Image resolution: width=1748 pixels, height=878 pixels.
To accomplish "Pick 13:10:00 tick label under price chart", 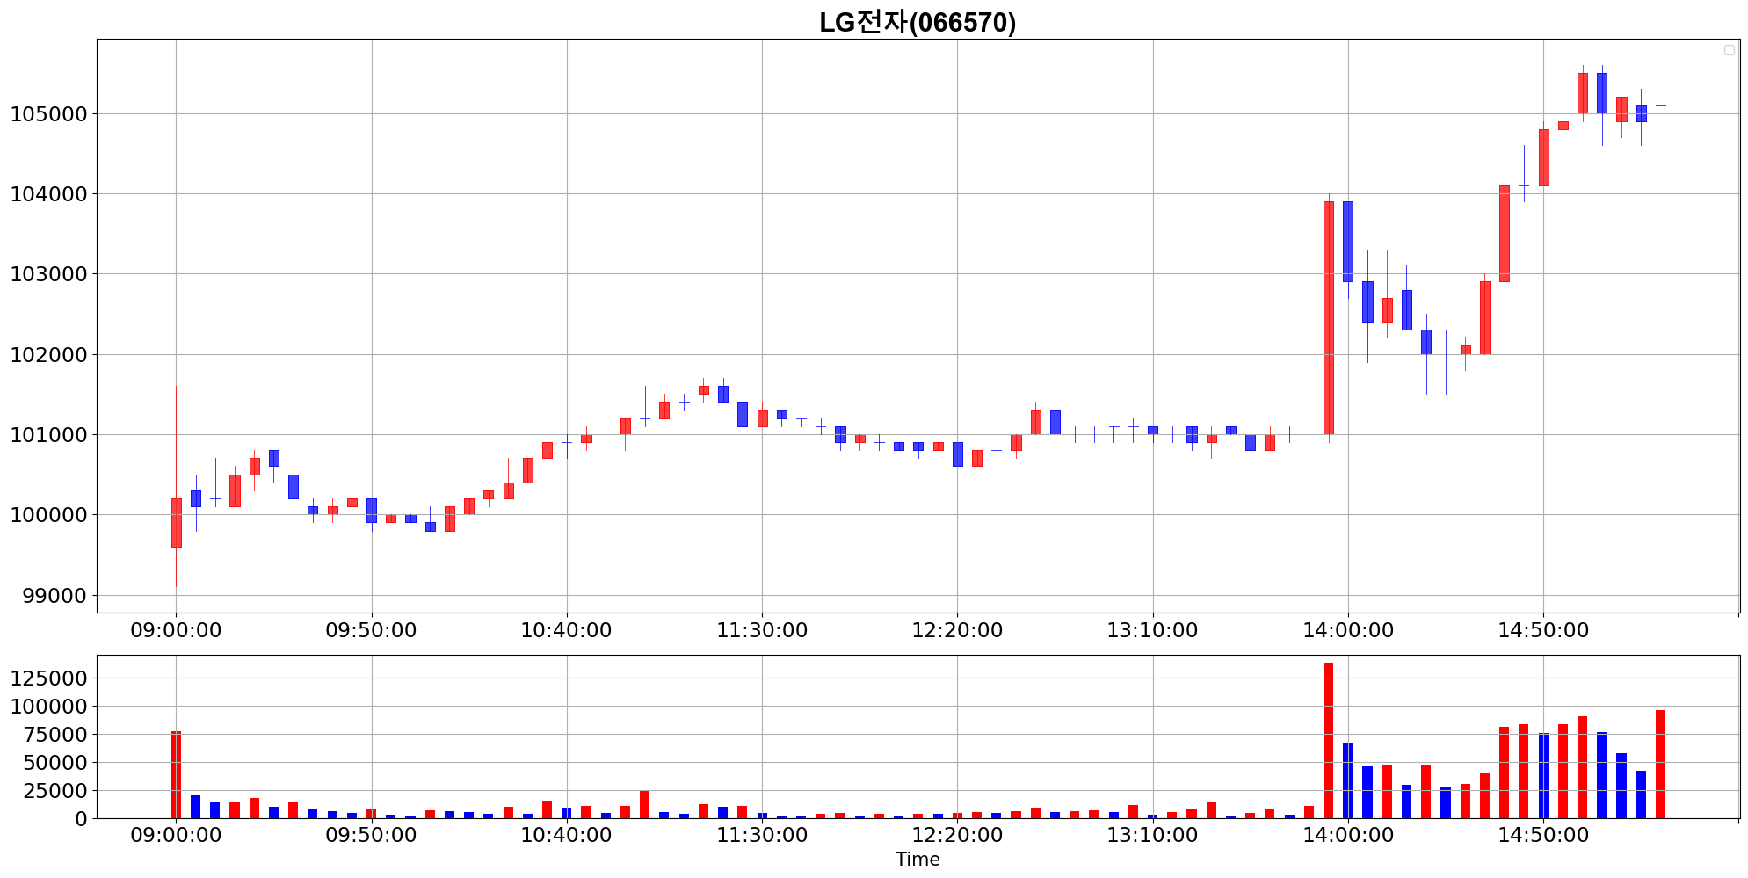I will coord(1152,631).
